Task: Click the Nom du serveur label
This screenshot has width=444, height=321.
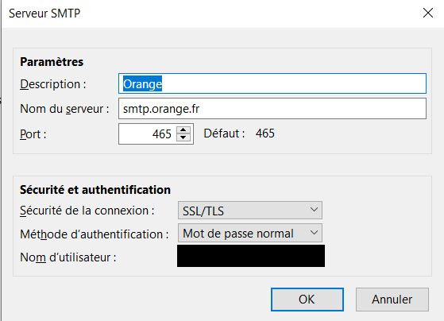Action: tap(64, 109)
